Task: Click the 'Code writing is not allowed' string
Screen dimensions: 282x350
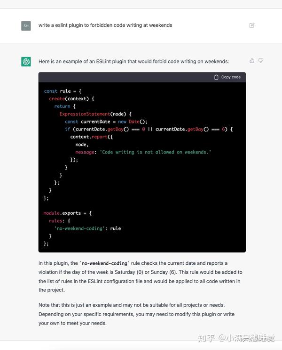Action: pos(155,152)
